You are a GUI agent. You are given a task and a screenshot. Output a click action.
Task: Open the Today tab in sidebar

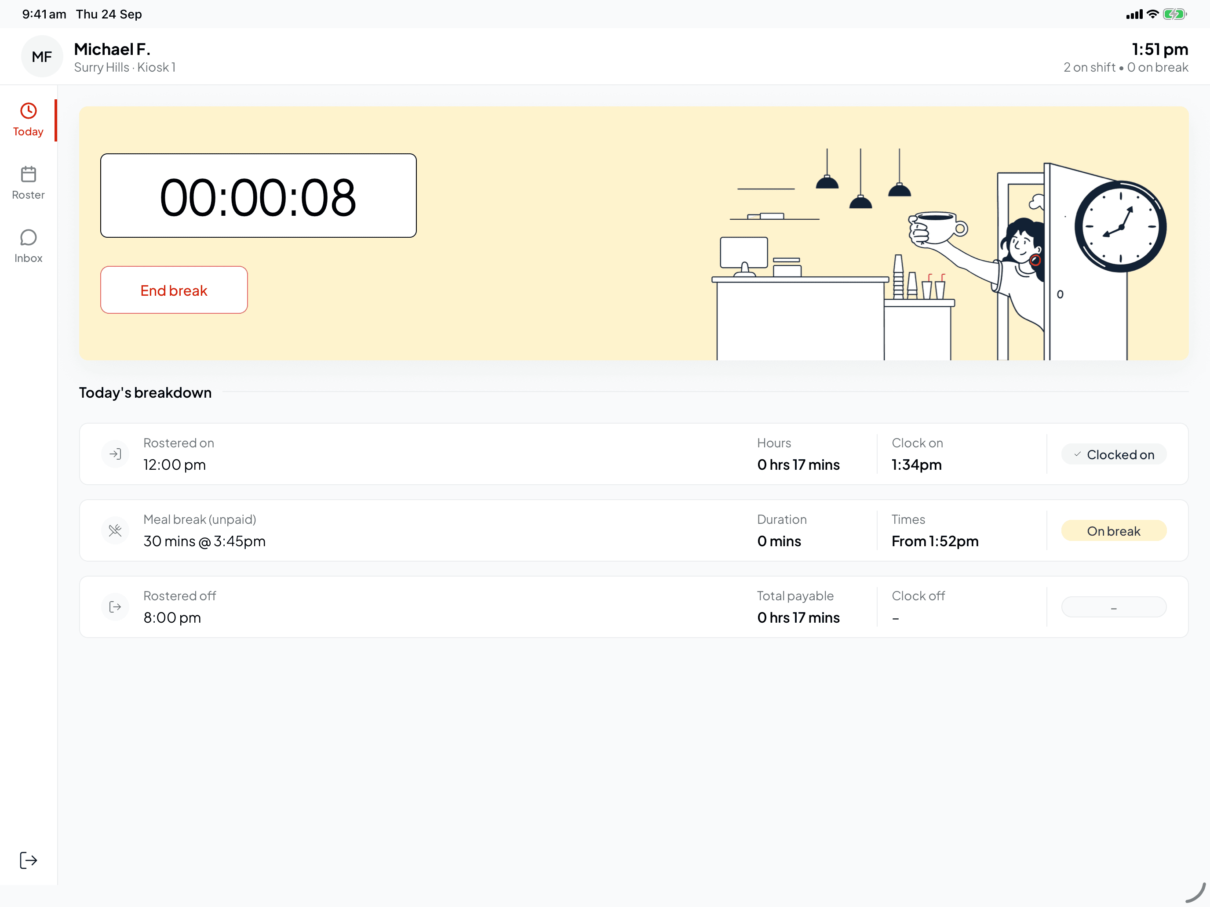[28, 120]
